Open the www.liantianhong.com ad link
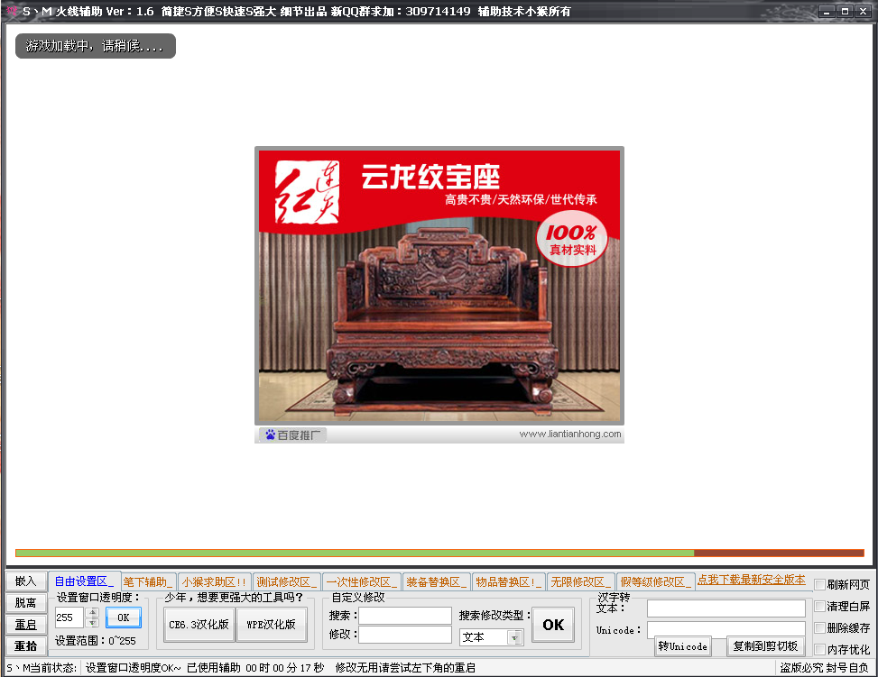The width and height of the screenshot is (878, 677). coord(570,435)
